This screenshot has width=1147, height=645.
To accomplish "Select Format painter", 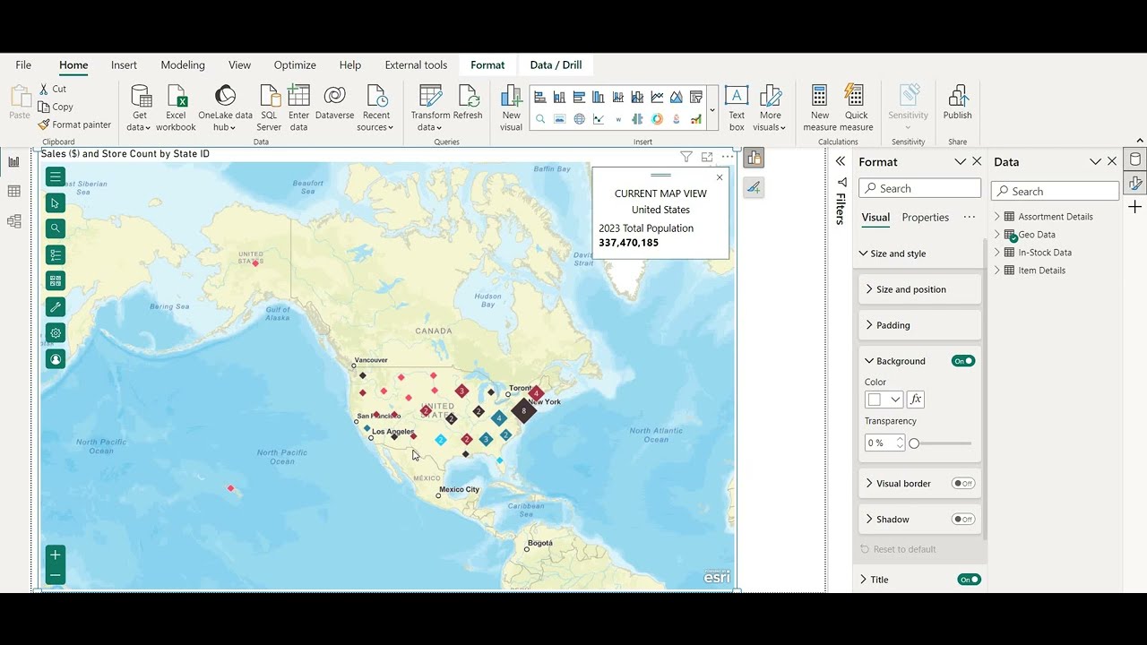I will [x=74, y=125].
